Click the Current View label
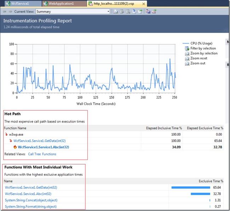The image size is (230, 211). click(x=24, y=11)
